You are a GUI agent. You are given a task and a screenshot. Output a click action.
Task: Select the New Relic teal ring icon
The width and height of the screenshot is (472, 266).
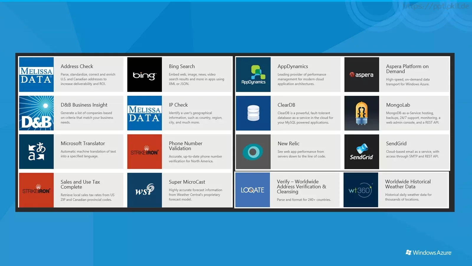[x=253, y=152]
